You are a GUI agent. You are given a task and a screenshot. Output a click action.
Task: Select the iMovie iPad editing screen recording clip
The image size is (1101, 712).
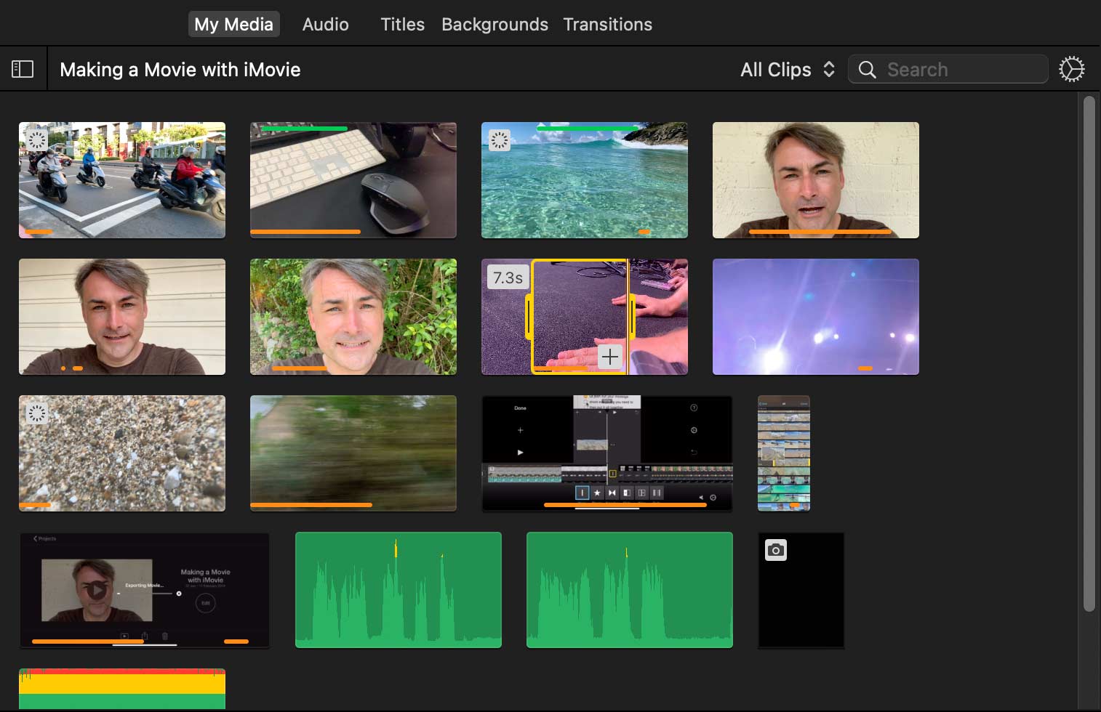(x=607, y=453)
